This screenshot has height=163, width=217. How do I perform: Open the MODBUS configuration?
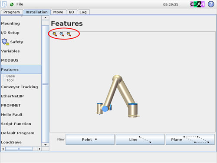coord(10,60)
